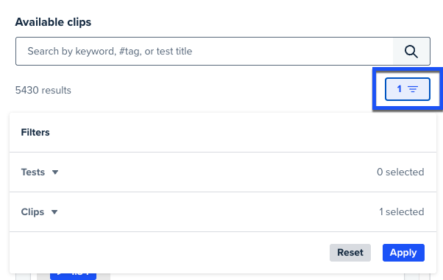Toggle the filter button showing 1
The image size is (443, 280).
(408, 89)
